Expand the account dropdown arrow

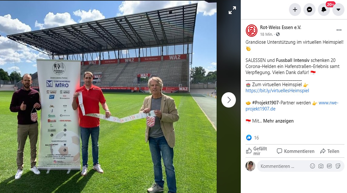pos(338,10)
